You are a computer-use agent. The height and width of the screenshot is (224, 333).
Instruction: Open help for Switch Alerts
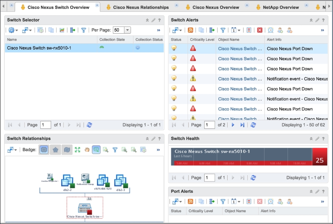[323, 20]
